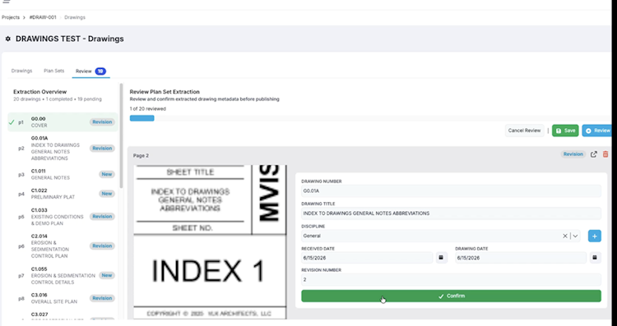Select p7 C1.055 Erosion Control Details item
This screenshot has width=617, height=326.
tap(63, 276)
